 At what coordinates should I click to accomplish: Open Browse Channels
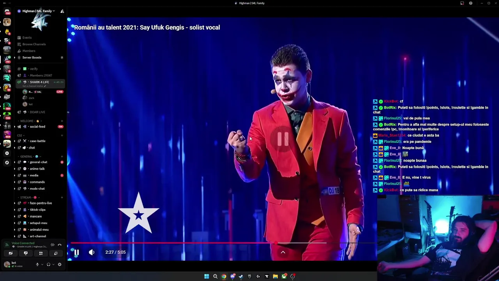(x=40, y=44)
